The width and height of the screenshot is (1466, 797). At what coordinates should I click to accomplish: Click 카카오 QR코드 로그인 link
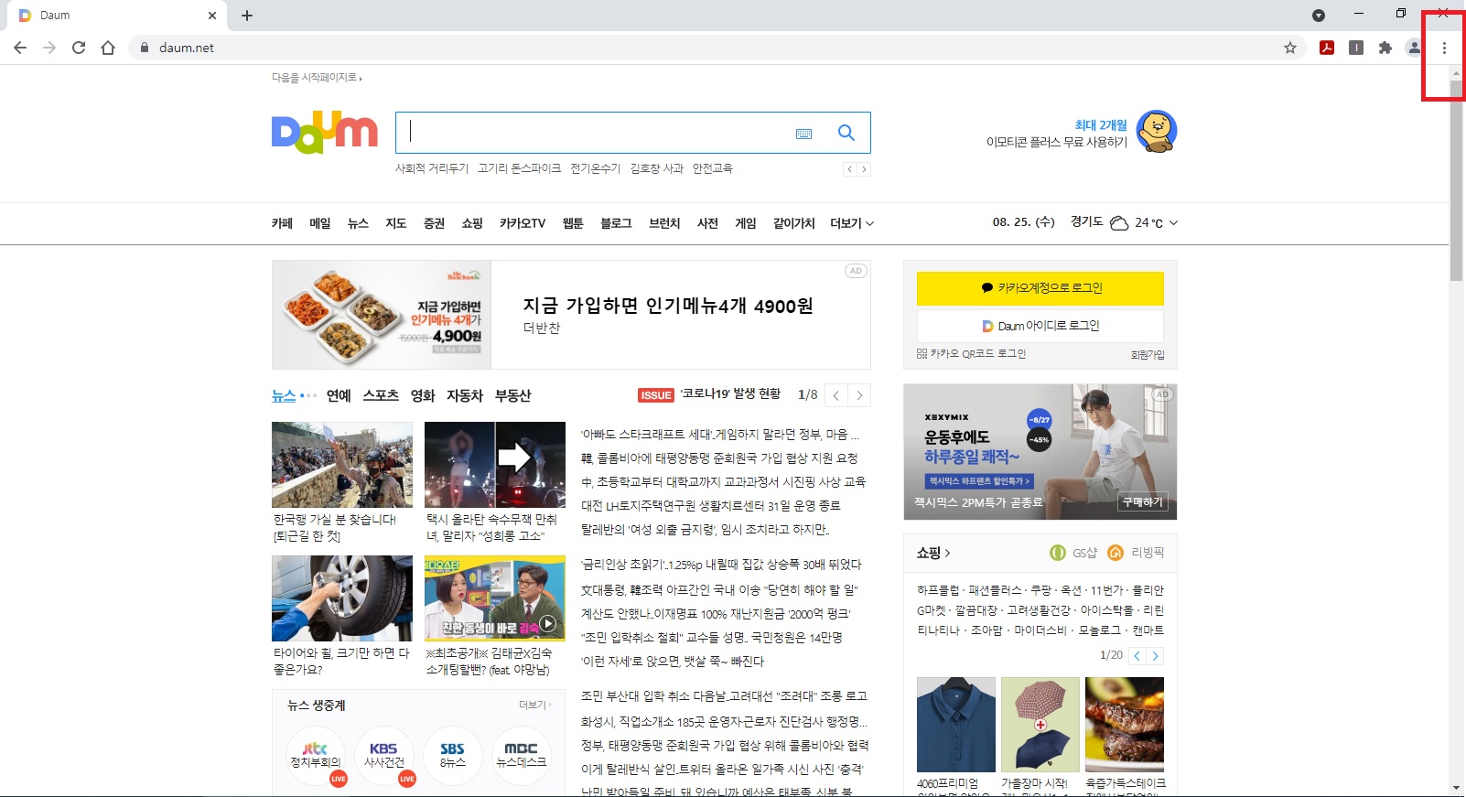[971, 354]
